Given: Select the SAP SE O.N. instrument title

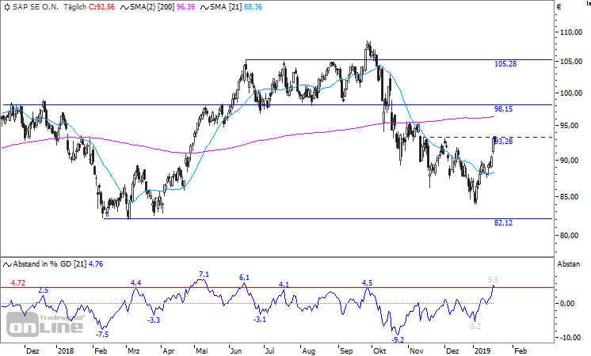Looking at the screenshot, I should click(36, 7).
